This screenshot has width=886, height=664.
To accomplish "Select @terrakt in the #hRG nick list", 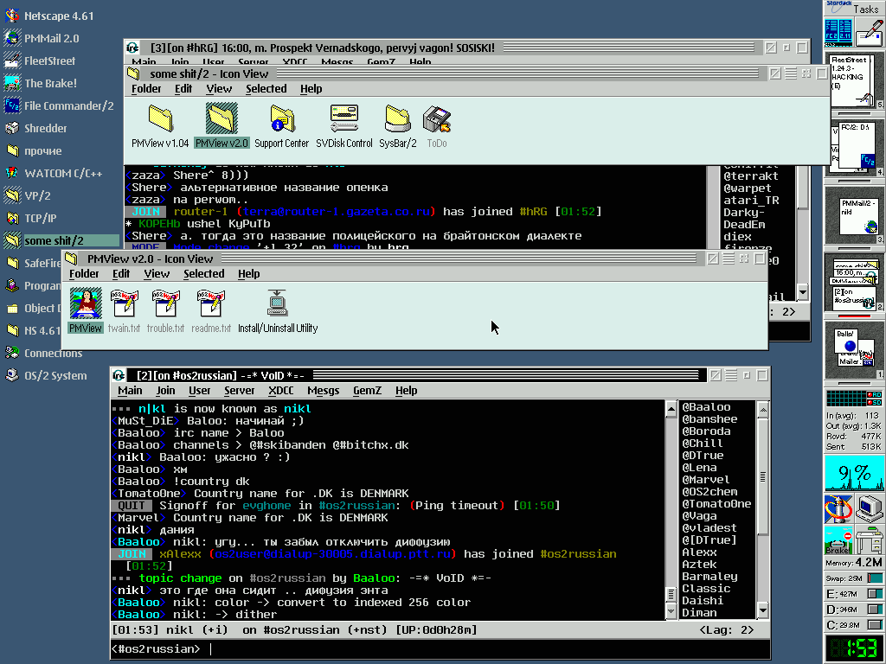I will click(751, 176).
